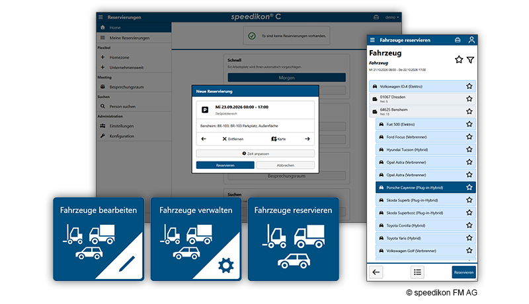This screenshot has width=529, height=304.
Task: Favorite Hyundai Tucson with its star
Action: tap(469, 149)
